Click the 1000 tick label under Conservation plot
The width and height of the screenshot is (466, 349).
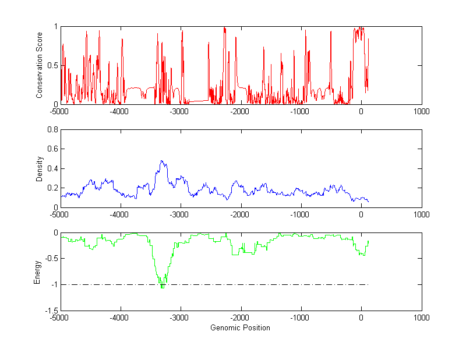421,111
